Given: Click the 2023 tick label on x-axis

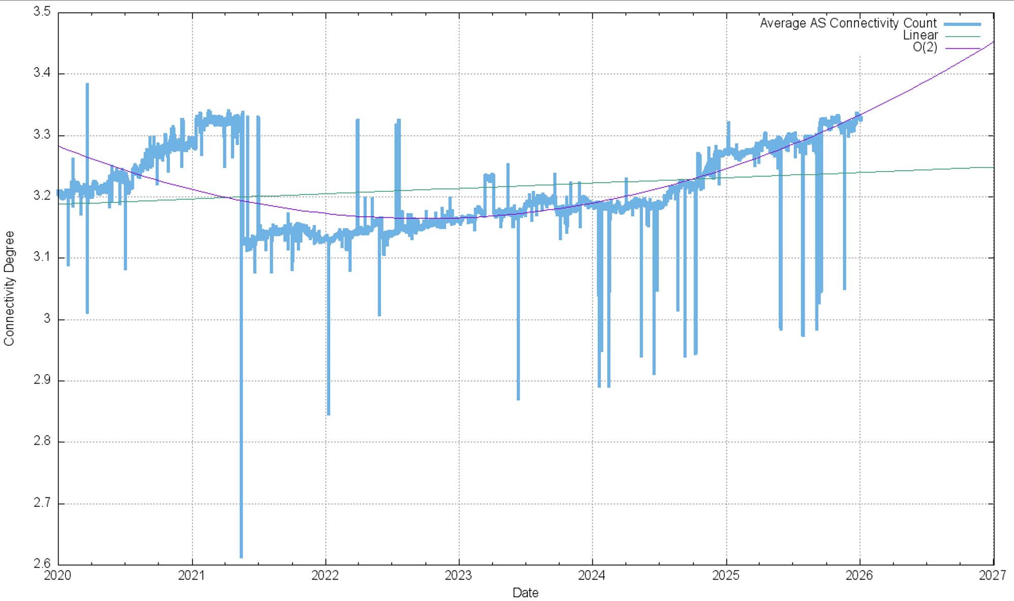Looking at the screenshot, I should click(x=459, y=575).
